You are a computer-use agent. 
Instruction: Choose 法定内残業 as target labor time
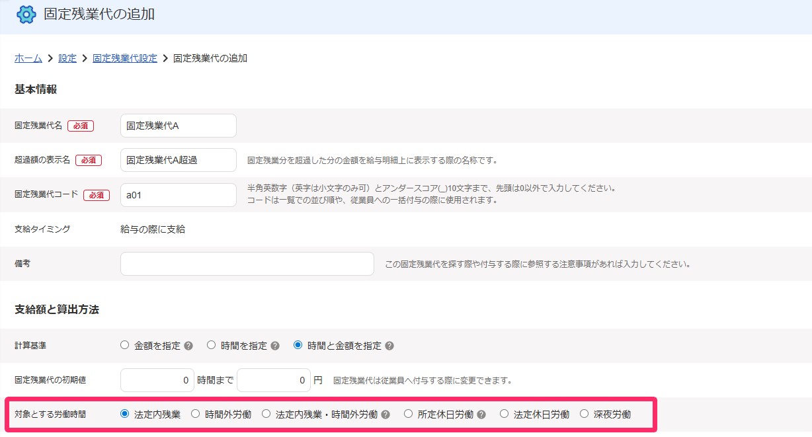pyautogui.click(x=124, y=415)
